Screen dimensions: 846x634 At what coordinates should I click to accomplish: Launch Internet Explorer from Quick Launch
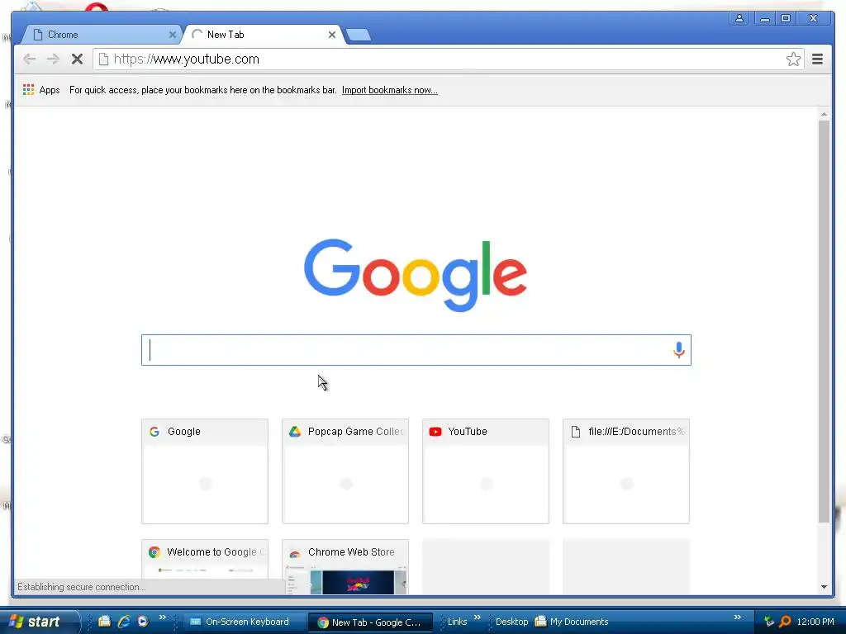(x=124, y=622)
